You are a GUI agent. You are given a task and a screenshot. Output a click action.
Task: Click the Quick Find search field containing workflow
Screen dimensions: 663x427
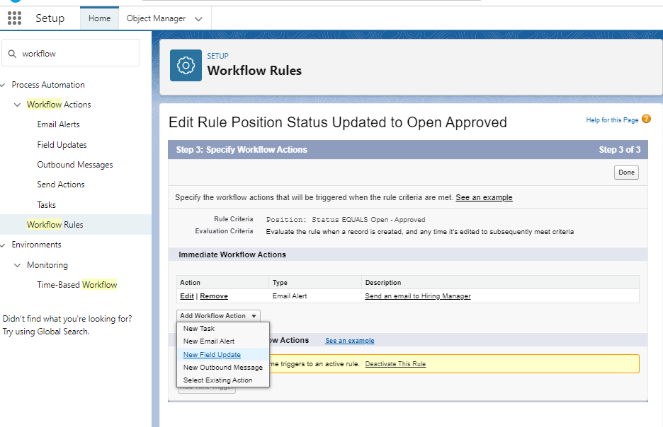(x=71, y=53)
